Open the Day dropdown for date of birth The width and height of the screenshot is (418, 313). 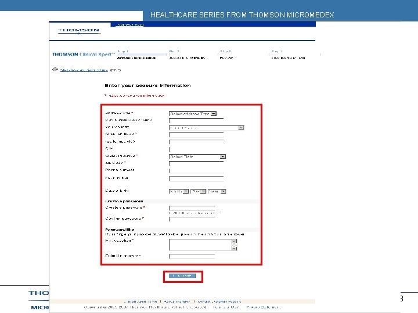[x=199, y=191]
